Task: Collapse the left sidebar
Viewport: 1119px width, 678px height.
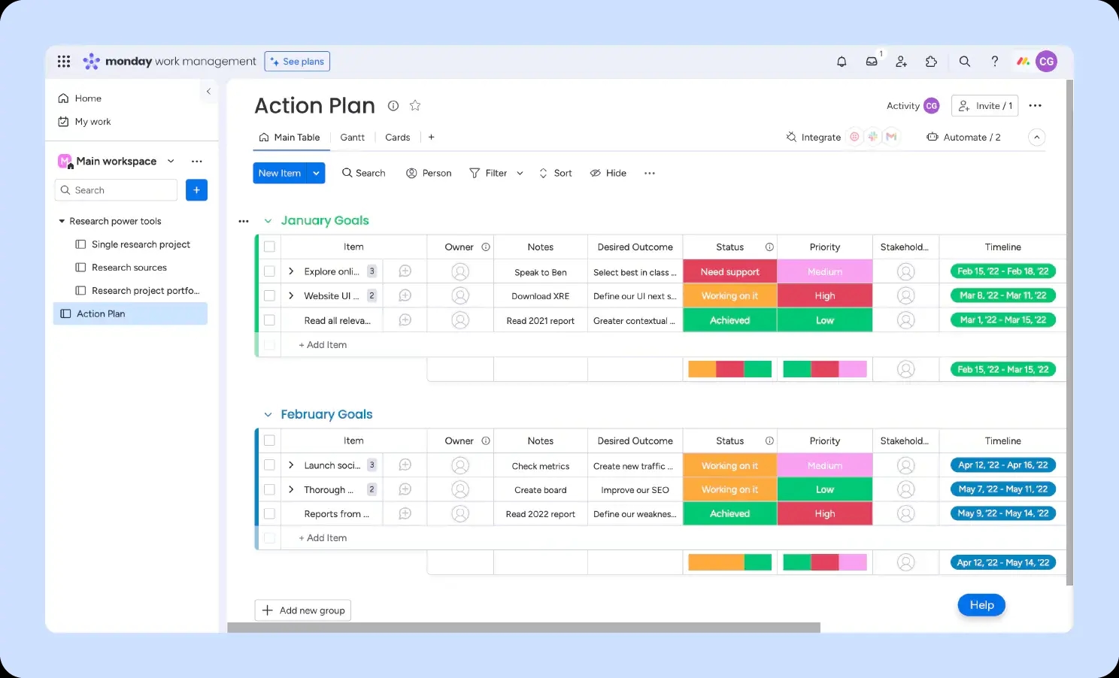Action: [x=208, y=91]
